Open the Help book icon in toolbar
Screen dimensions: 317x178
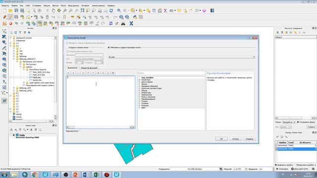[212, 10]
